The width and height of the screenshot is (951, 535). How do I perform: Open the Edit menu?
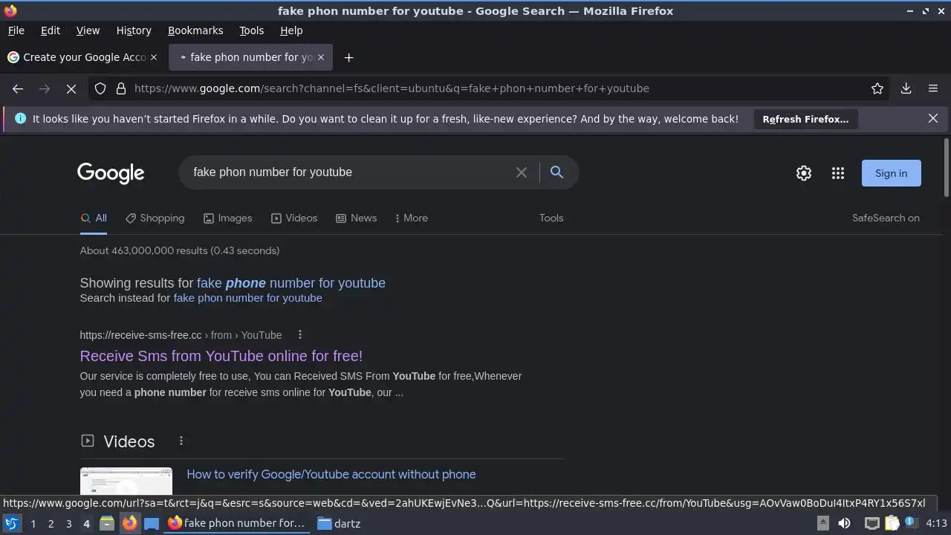(51, 30)
